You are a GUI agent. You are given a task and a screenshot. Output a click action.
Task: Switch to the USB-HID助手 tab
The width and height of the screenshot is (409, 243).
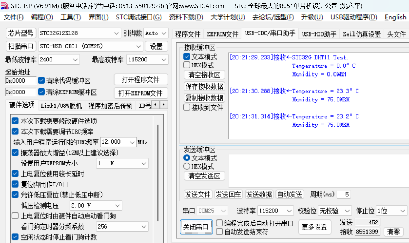(x=319, y=34)
